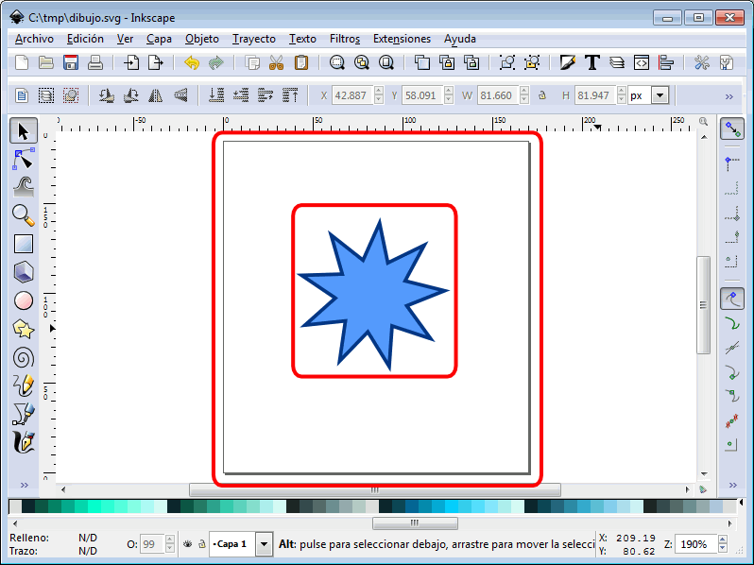Choose the Tweak tool
754x565 pixels.
coord(23,187)
